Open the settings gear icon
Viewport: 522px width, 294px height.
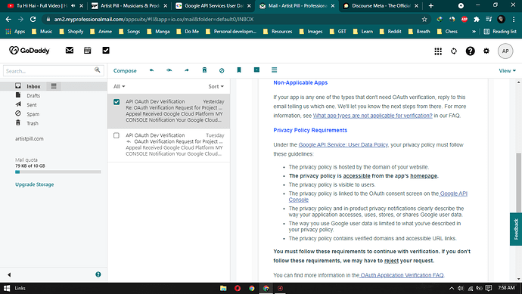click(486, 51)
